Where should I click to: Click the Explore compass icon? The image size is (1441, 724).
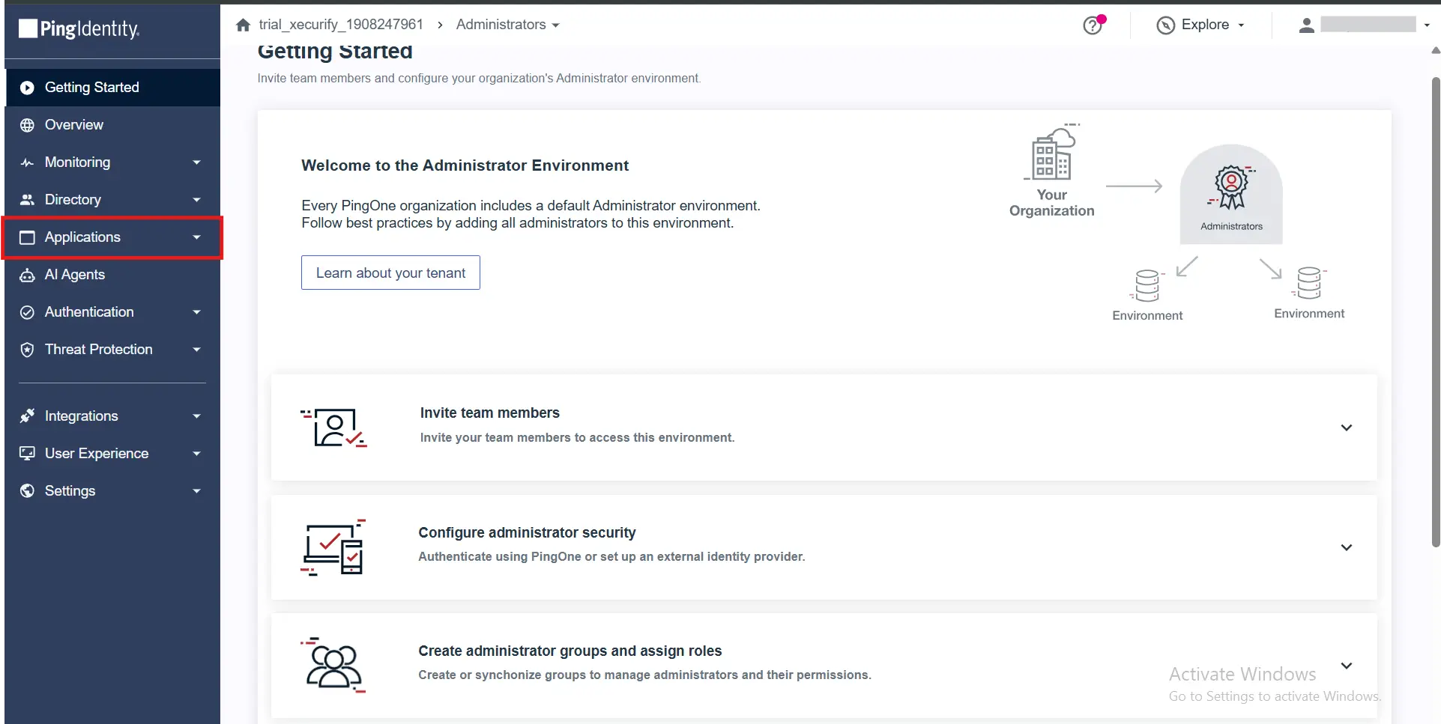coord(1165,25)
